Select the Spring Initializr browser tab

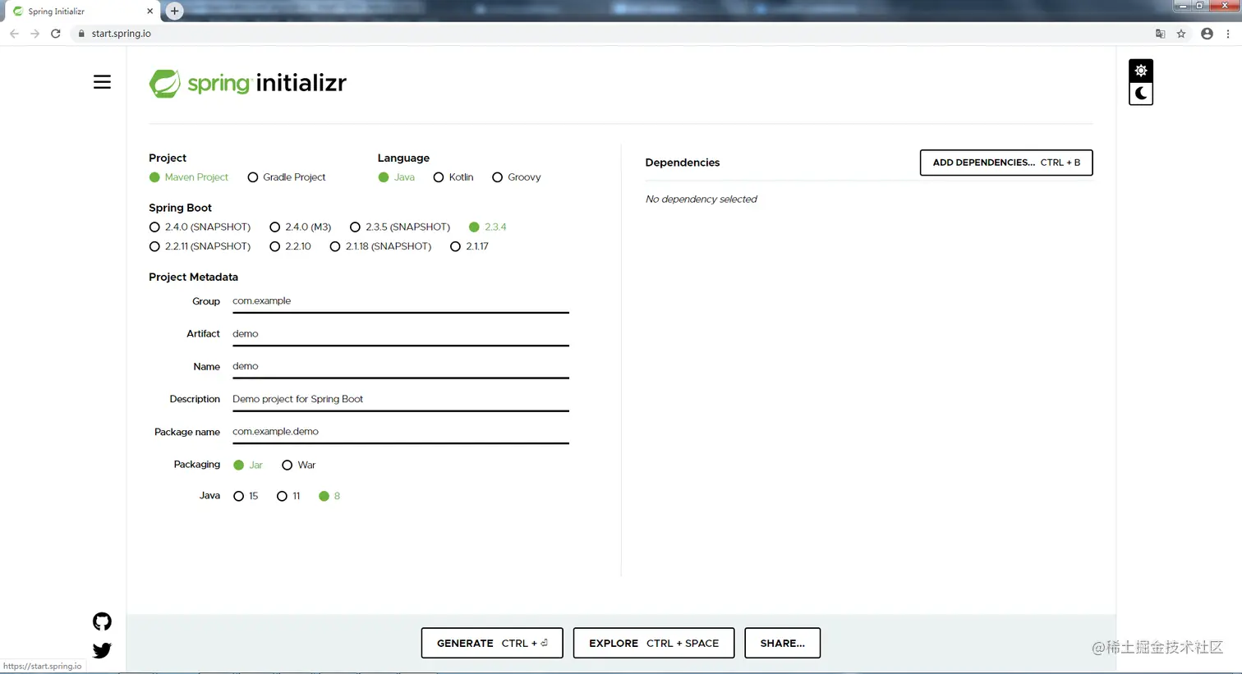coord(82,11)
